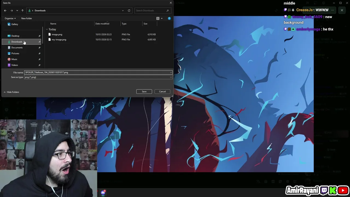Select the my-image.png file
This screenshot has width=350, height=197.
(59, 39)
